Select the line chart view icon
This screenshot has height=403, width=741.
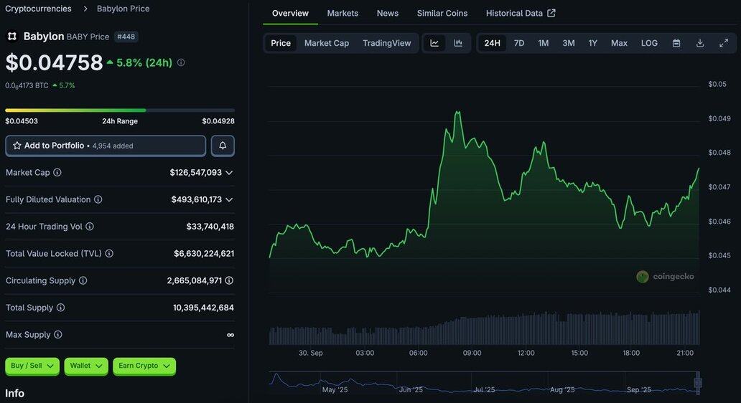(x=434, y=43)
